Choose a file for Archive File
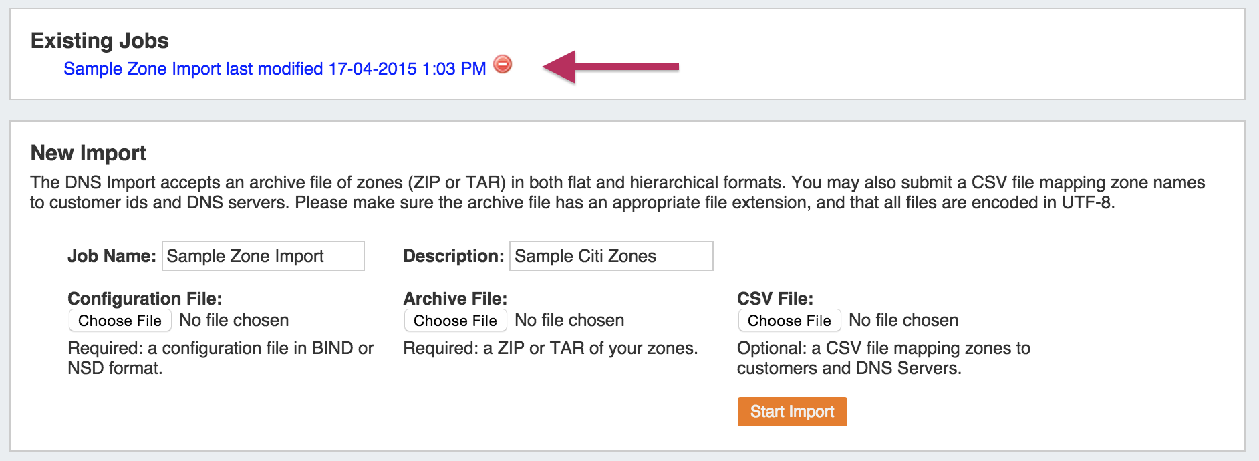The width and height of the screenshot is (1259, 461). click(455, 321)
